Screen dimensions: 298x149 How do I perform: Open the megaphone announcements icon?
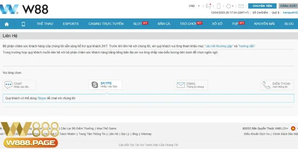coord(209,6)
